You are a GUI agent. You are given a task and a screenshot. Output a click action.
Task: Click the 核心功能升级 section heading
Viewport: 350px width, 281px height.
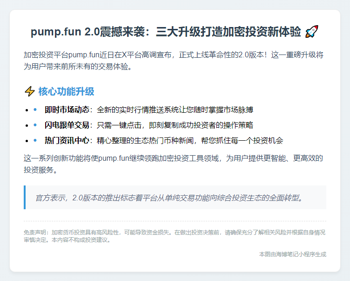(x=66, y=91)
